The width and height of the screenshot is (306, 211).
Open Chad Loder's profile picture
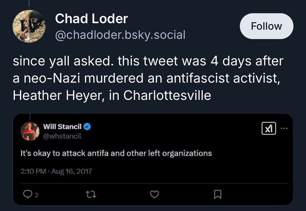coord(29,26)
